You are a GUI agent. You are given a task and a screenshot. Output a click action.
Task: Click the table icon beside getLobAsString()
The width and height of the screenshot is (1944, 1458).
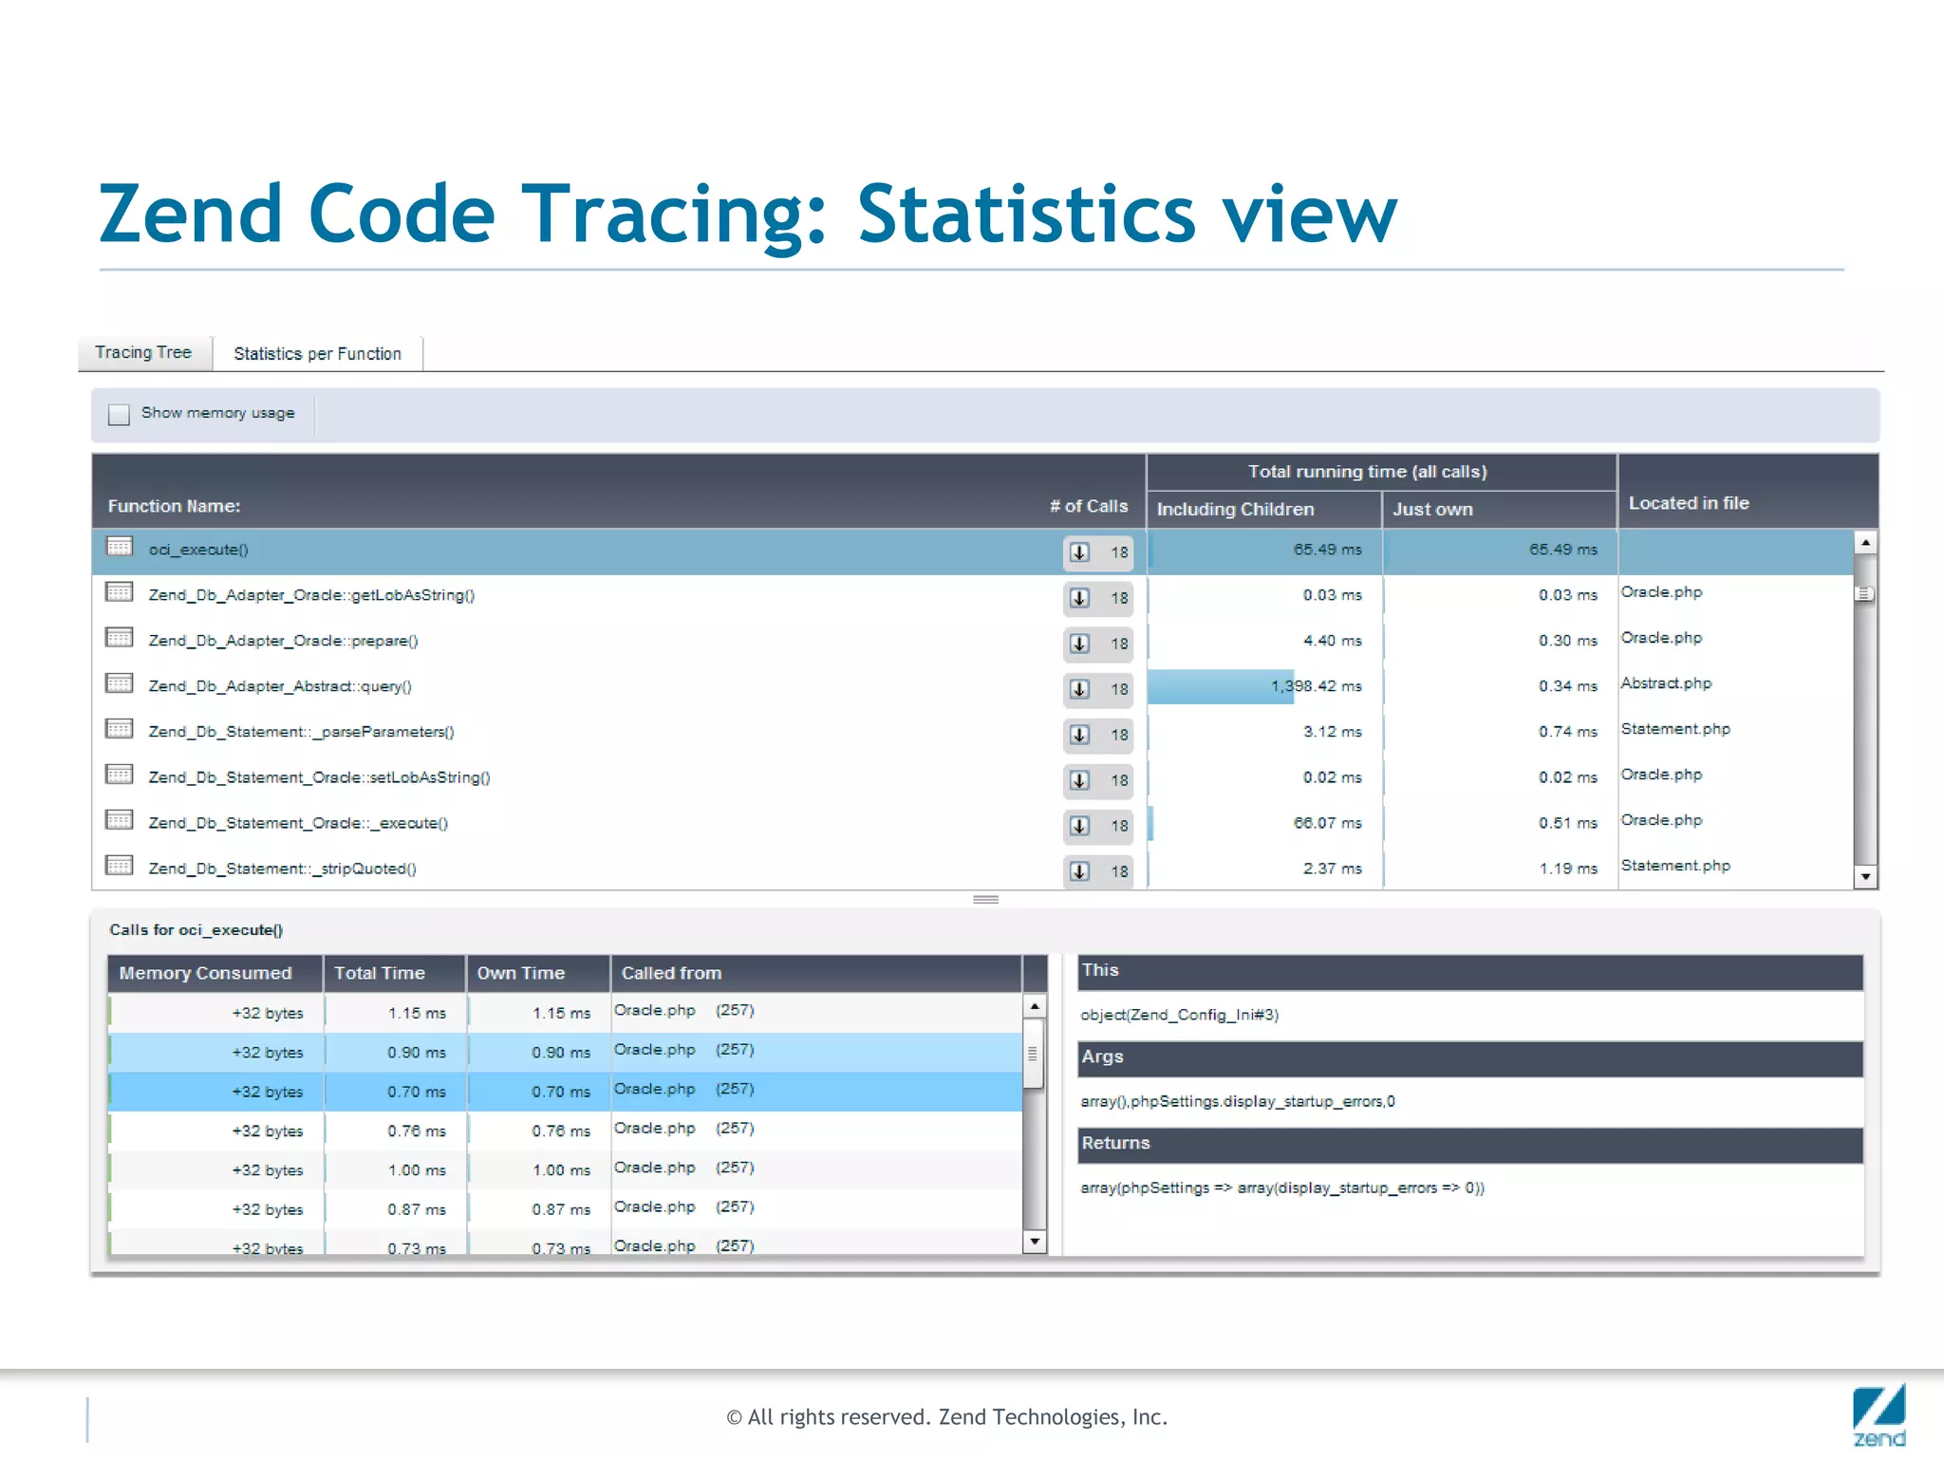click(x=120, y=592)
